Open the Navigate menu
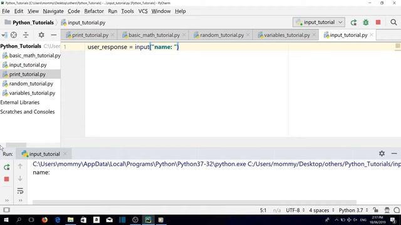The width and height of the screenshot is (401, 225). coord(53,11)
